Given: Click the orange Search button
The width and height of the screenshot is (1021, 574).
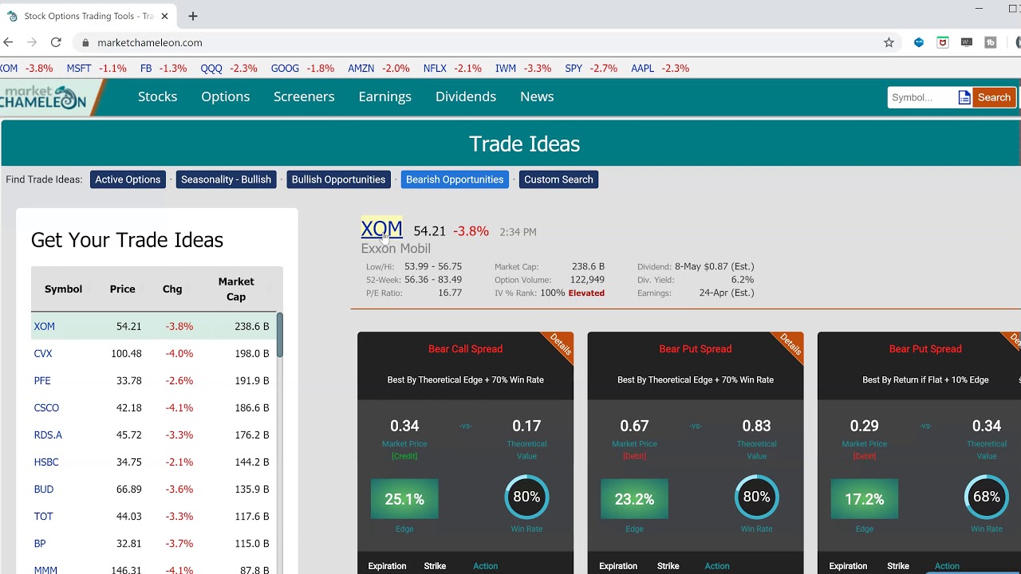Looking at the screenshot, I should pos(994,97).
